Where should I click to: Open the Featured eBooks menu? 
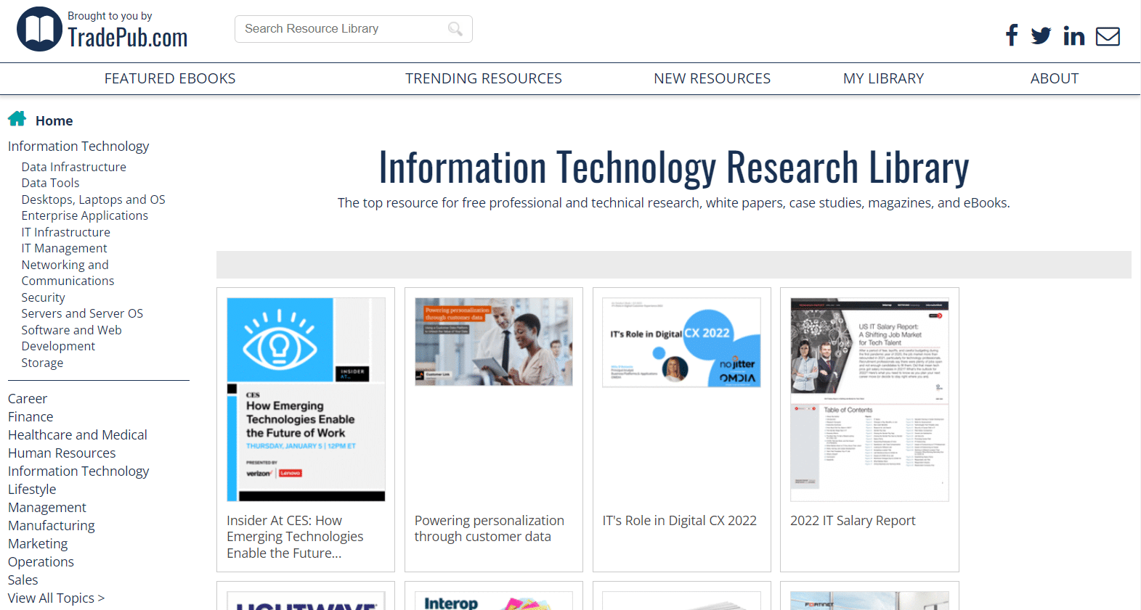pos(170,78)
